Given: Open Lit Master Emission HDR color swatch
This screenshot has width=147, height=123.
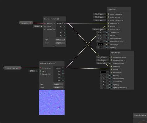Looking at the screenshot, I should [100, 44].
